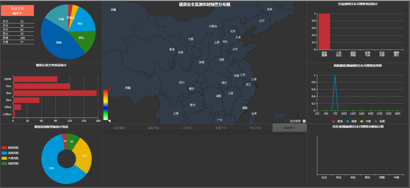Toggle the 极高风险 red legend swatch

(4, 148)
